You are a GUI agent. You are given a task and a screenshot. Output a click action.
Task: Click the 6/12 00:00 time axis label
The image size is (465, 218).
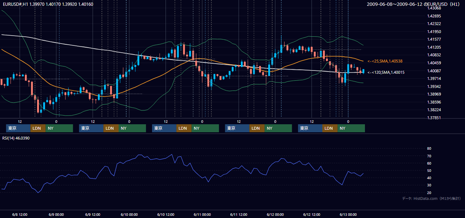coord(275,215)
